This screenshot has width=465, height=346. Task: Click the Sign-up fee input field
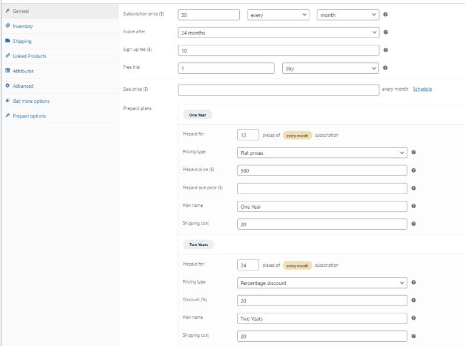tap(279, 50)
